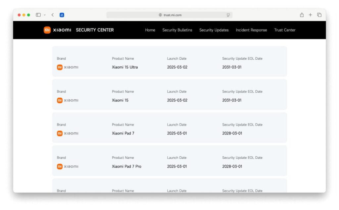The height and width of the screenshot is (210, 339).
Task: Click the Xiaomi brand icon beside Xiaomi 15
Action: (60, 100)
